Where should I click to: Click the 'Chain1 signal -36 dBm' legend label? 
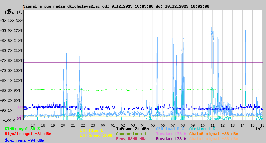click(x=214, y=139)
